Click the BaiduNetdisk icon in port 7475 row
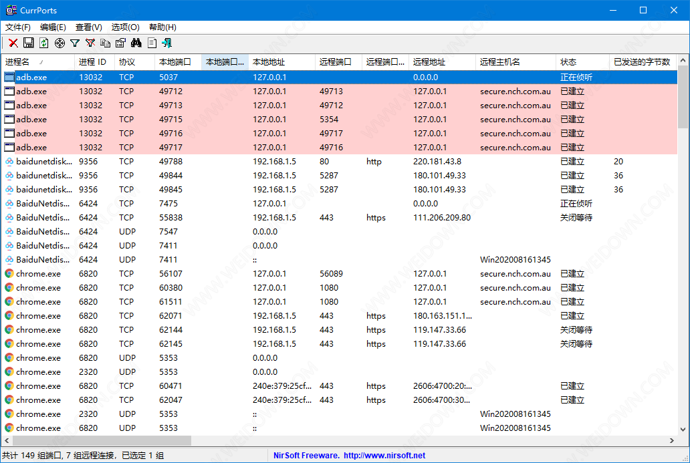Viewport: 690px width, 463px height. point(9,204)
